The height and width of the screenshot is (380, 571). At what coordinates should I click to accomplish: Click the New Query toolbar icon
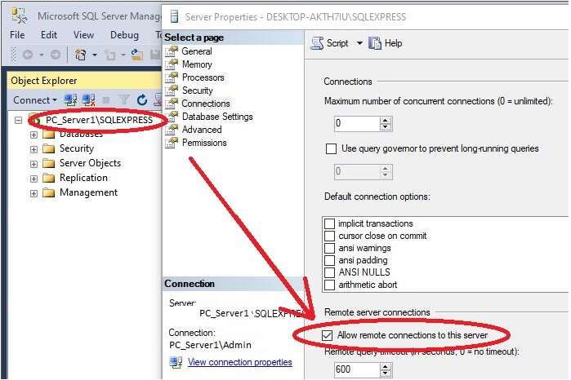coord(81,55)
